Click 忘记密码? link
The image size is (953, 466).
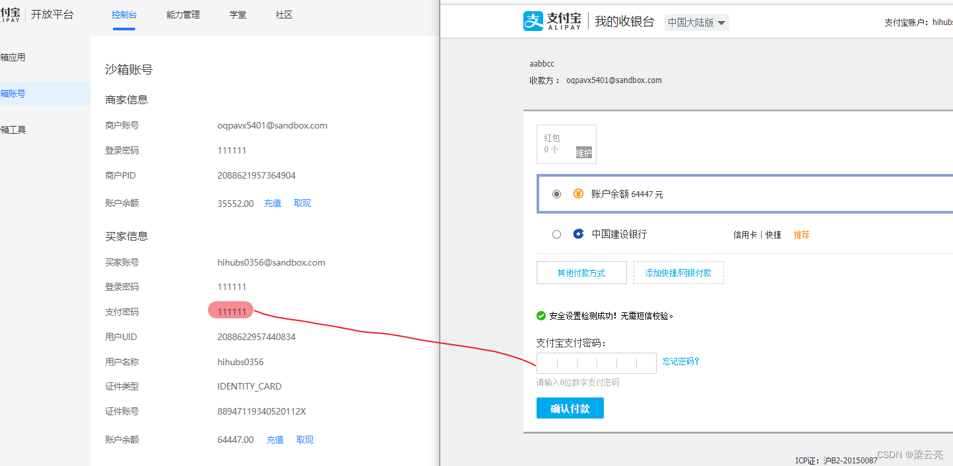point(681,361)
